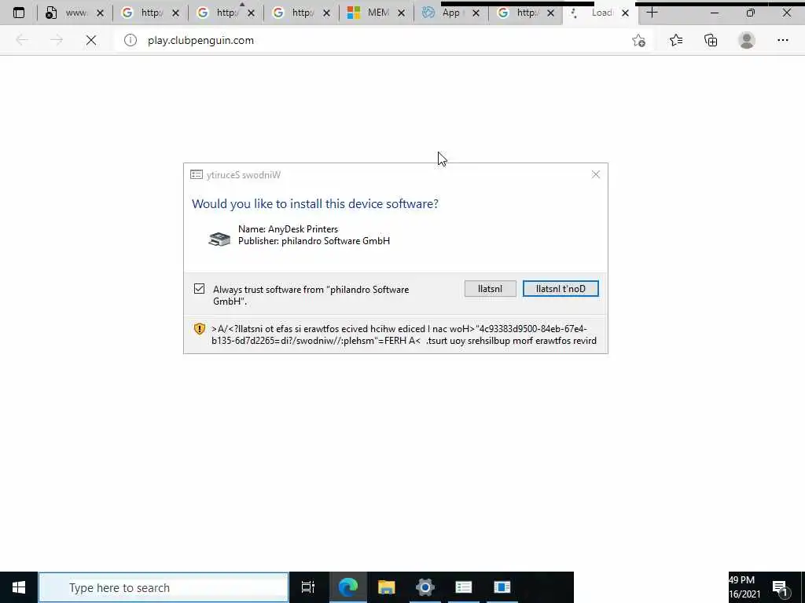Click the Type here to search box

click(164, 587)
